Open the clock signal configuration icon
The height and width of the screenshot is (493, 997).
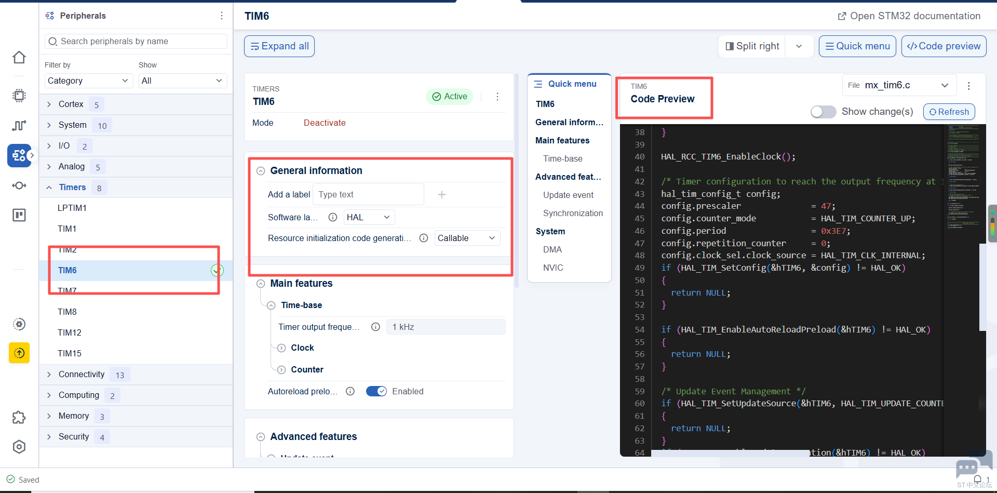coord(19,125)
